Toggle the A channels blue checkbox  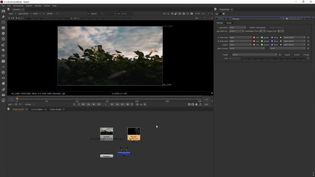272,37
